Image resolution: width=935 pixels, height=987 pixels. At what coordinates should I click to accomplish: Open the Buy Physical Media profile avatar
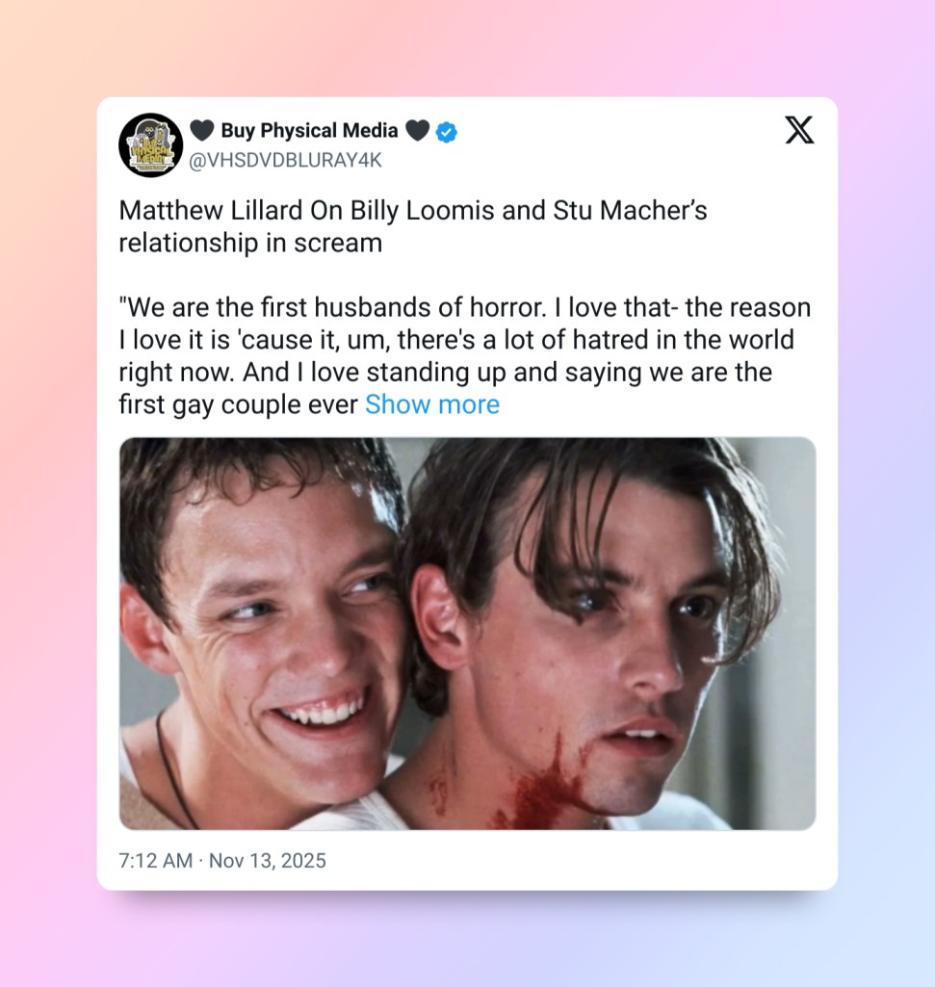150,144
